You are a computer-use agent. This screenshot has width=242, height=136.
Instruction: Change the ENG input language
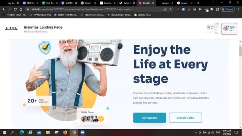tap(218, 133)
